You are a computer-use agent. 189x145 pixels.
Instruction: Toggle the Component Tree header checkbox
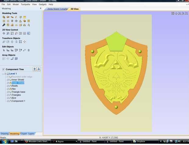point(3,69)
